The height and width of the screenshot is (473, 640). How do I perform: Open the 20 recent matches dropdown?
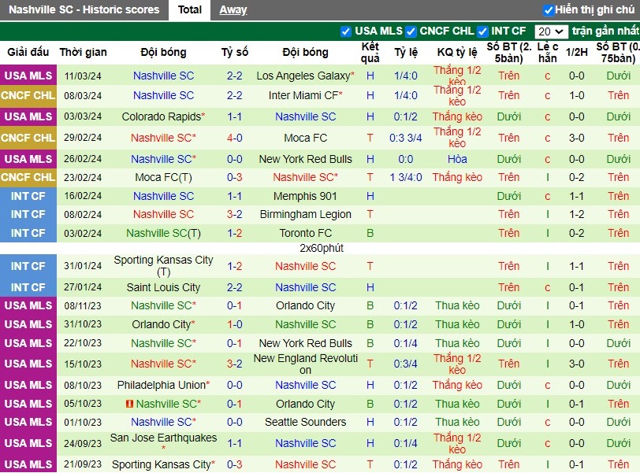551,31
